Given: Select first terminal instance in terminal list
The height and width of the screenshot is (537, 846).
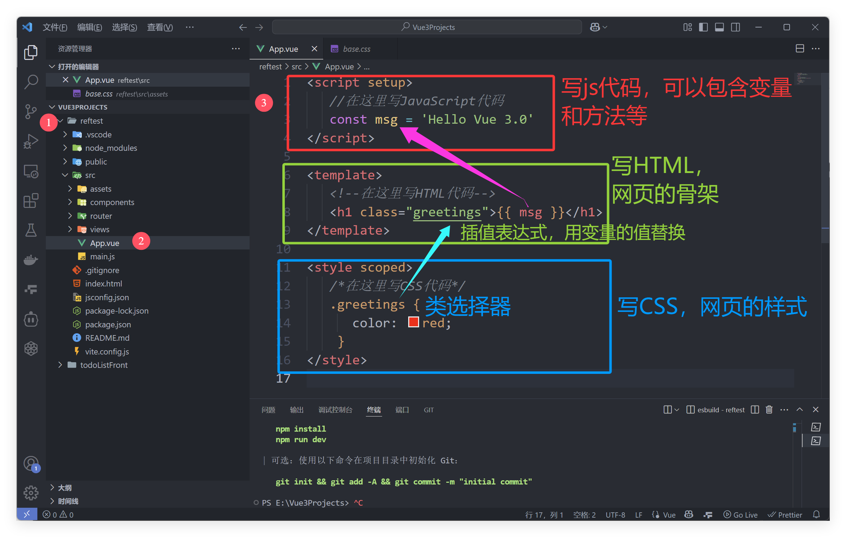Looking at the screenshot, I should [x=816, y=427].
